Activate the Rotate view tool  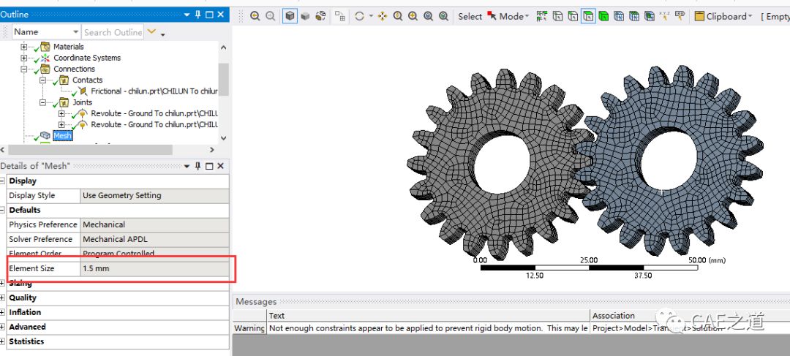359,16
